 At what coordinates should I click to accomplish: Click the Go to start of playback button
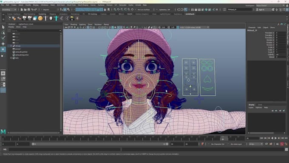coord(261,138)
